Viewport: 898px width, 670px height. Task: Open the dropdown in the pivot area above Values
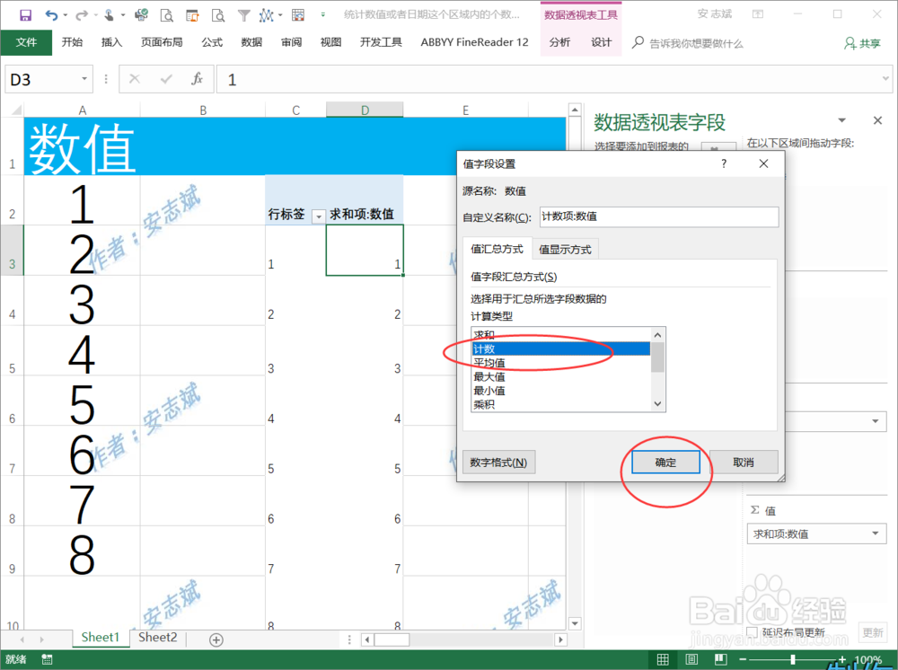(x=875, y=421)
